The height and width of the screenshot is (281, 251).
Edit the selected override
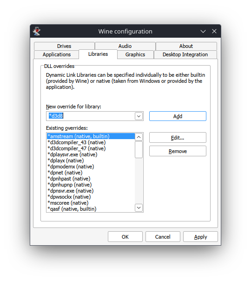coord(178,138)
